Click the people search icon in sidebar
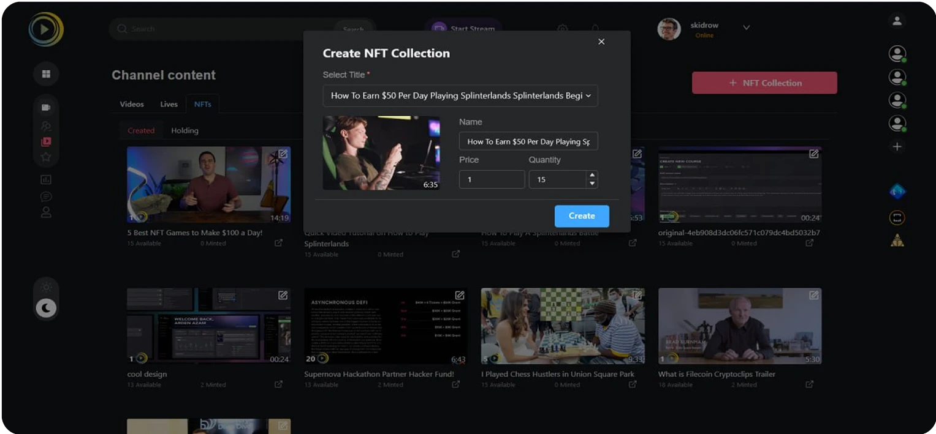 46,125
